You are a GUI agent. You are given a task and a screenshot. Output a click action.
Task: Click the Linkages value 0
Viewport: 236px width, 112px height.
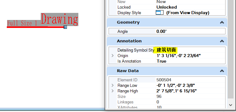[x=158, y=102]
